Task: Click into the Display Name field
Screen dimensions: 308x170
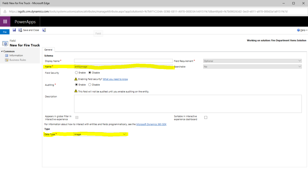Action: (123, 61)
